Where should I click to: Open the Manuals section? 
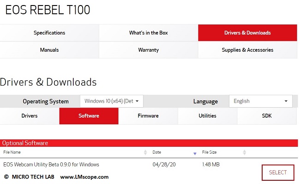tap(49, 50)
